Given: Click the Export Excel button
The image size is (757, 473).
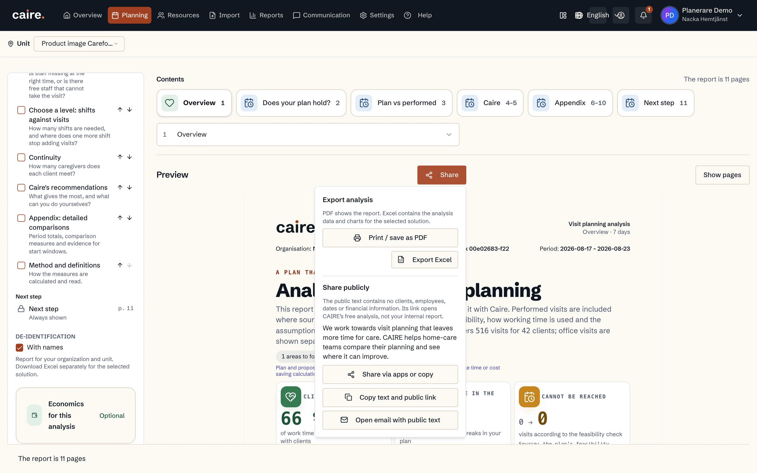Looking at the screenshot, I should click(424, 260).
